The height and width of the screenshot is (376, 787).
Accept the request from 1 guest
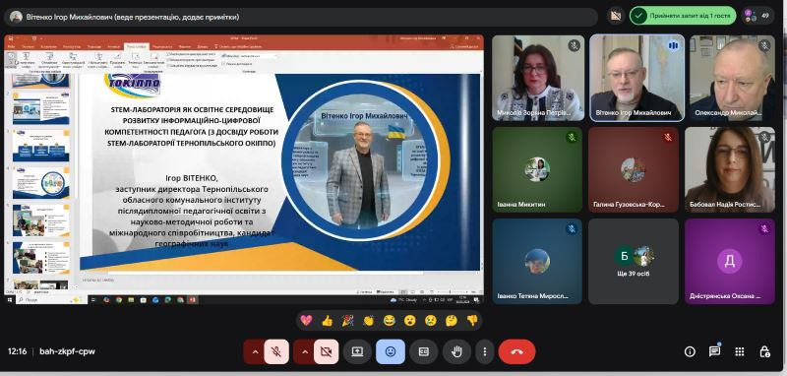point(683,16)
